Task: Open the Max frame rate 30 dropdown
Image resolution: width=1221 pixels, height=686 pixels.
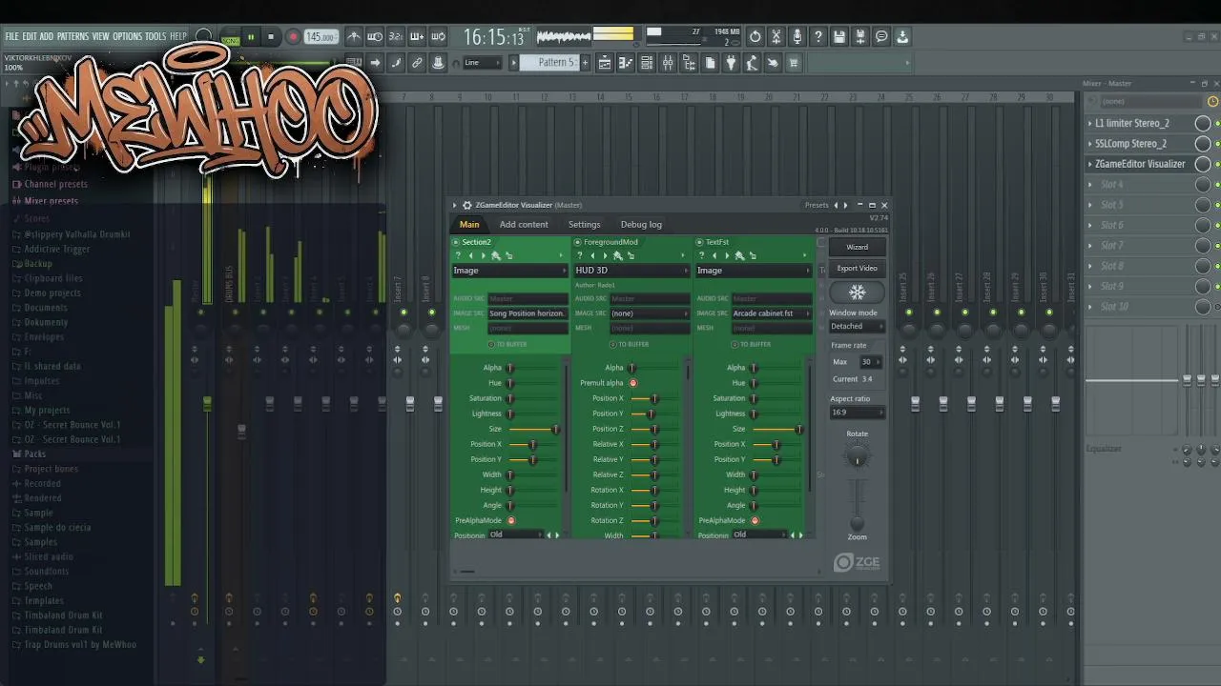Action: 870,362
